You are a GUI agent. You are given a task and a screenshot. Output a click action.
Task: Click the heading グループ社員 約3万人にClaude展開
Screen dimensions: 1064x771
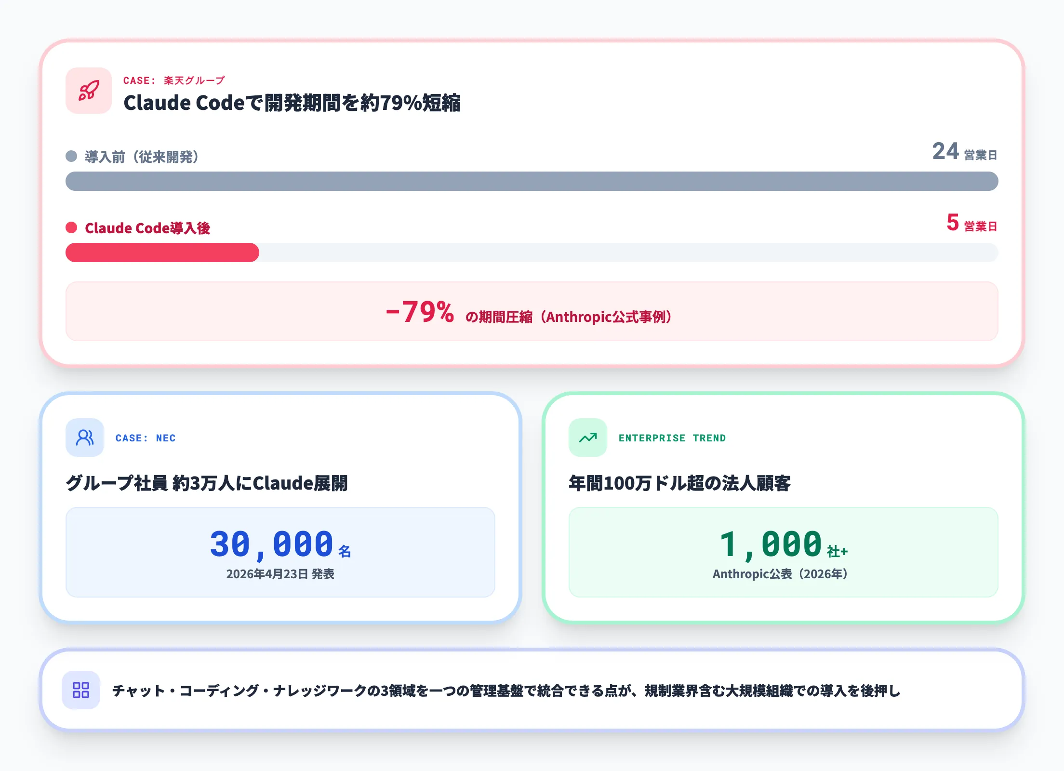tap(207, 483)
